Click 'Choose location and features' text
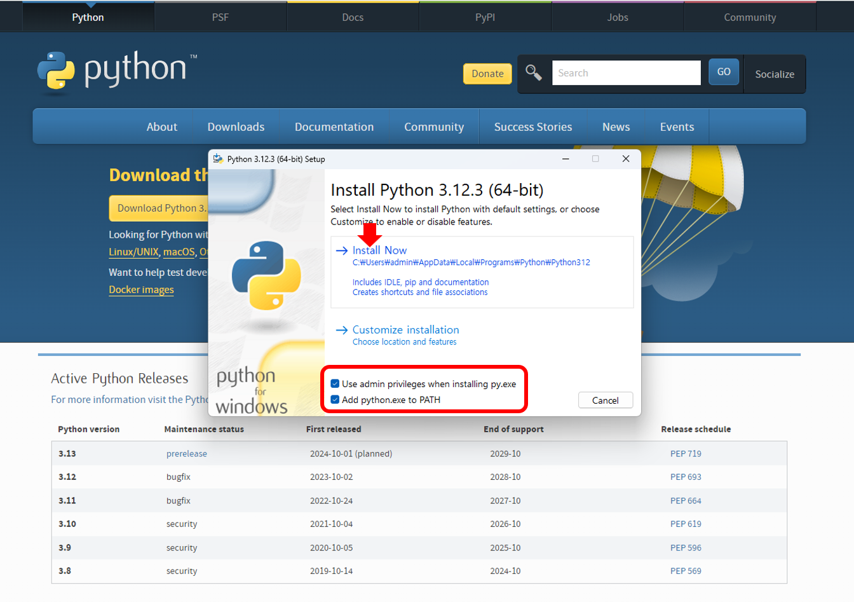Screen dimensions: 854x602 coord(405,342)
